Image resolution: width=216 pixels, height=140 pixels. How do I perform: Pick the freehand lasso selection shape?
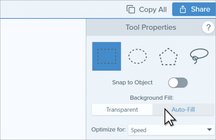(199, 56)
